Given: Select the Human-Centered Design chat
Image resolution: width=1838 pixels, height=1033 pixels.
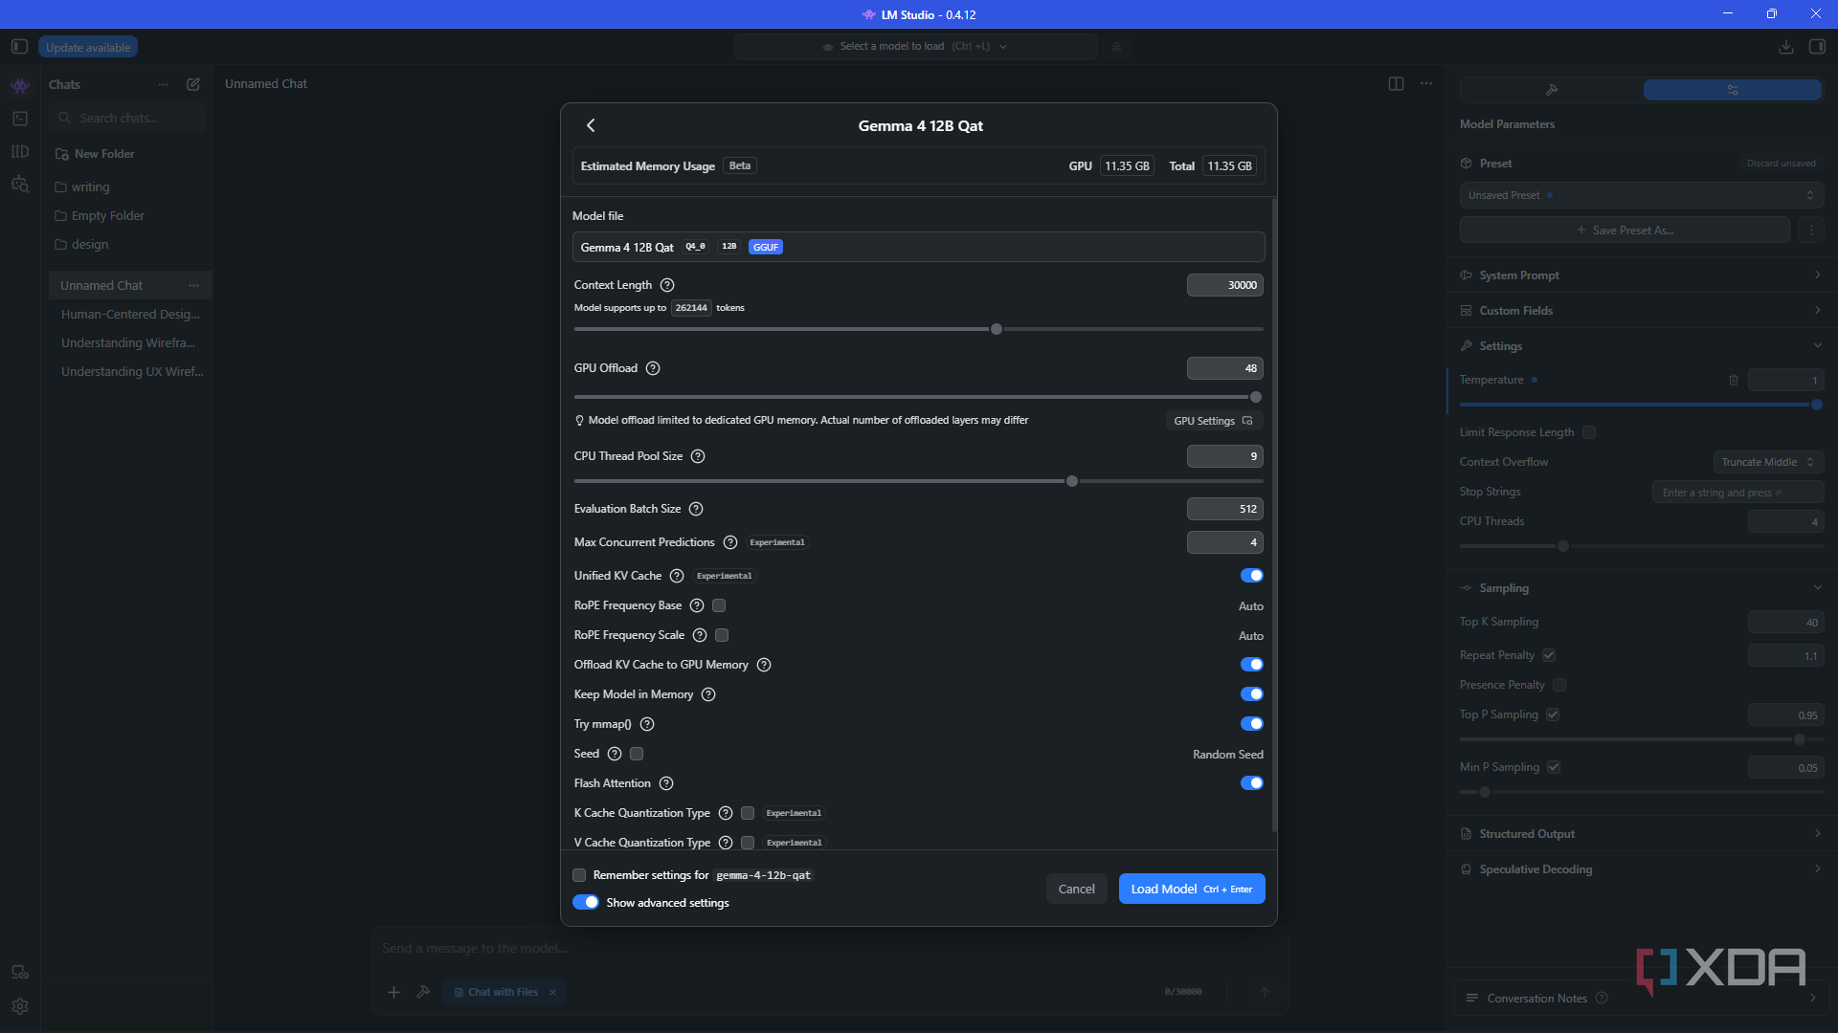Looking at the screenshot, I should click(130, 314).
